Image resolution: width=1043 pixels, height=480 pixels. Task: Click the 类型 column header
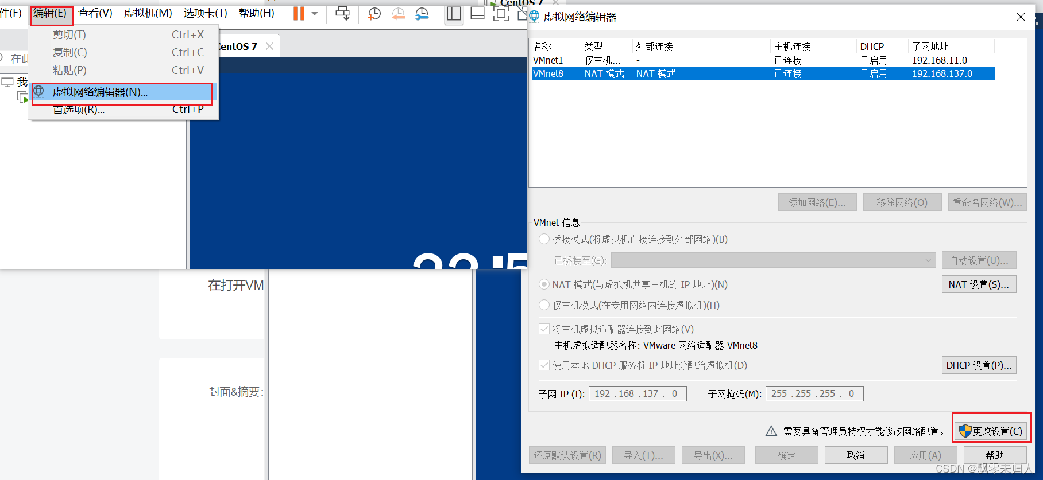click(607, 46)
